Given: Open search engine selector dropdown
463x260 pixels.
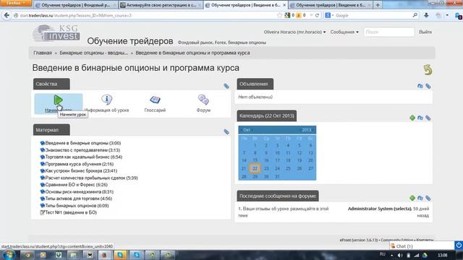Looking at the screenshot, I should tap(329, 15).
